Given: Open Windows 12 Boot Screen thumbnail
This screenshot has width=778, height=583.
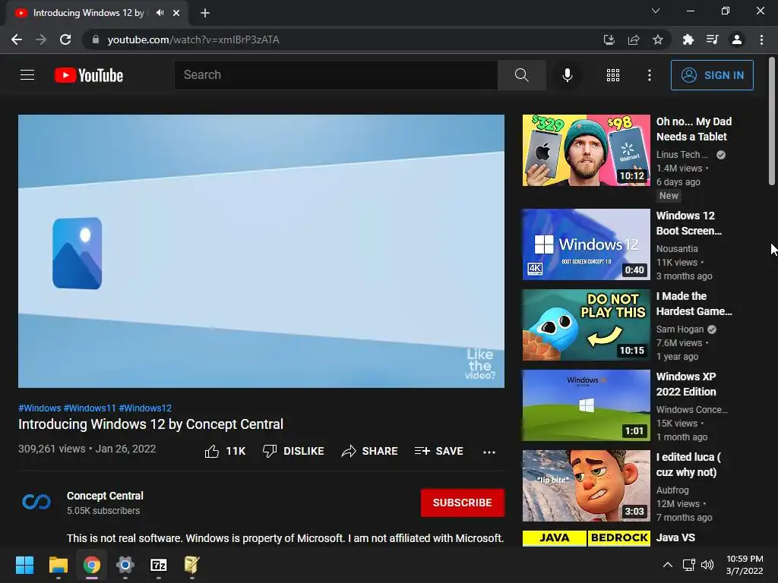Looking at the screenshot, I should 587,244.
